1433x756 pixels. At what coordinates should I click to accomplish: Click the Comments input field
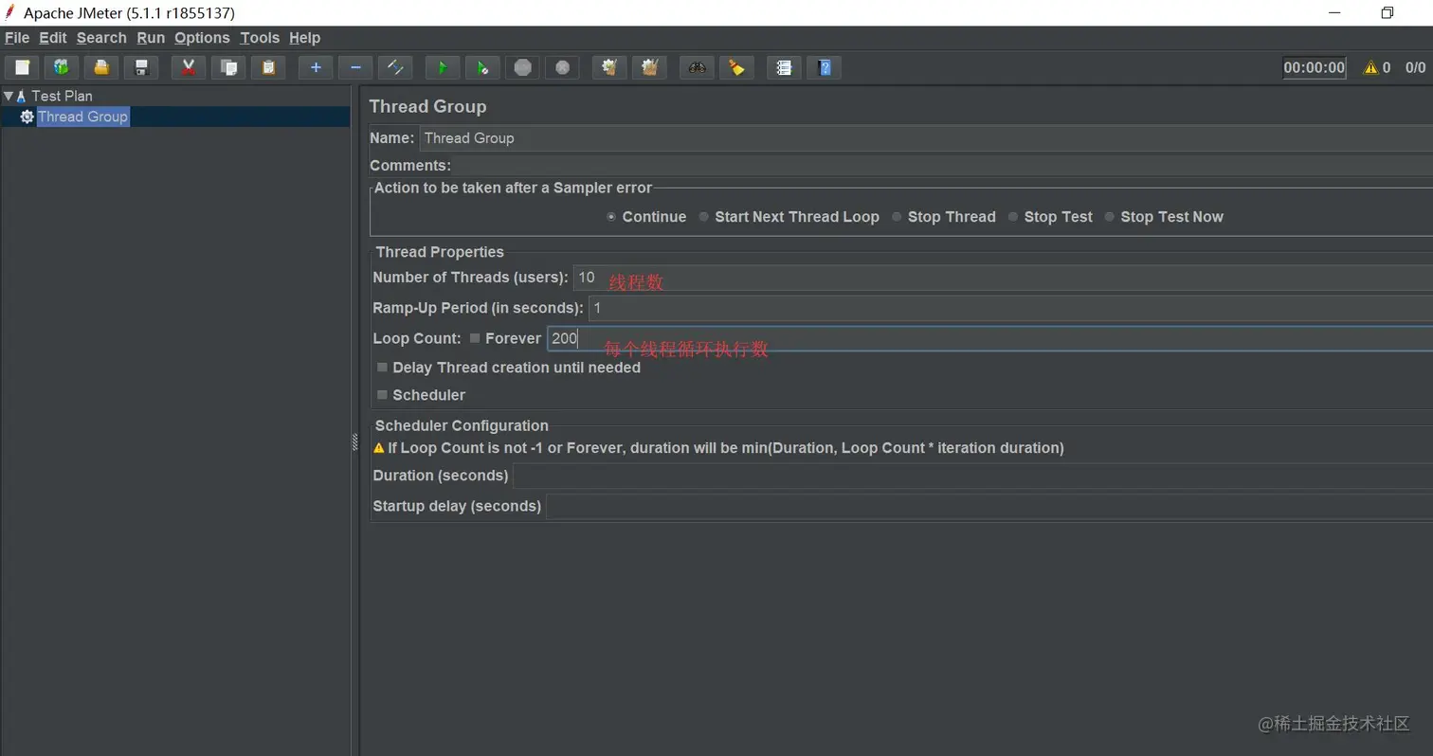(943, 166)
